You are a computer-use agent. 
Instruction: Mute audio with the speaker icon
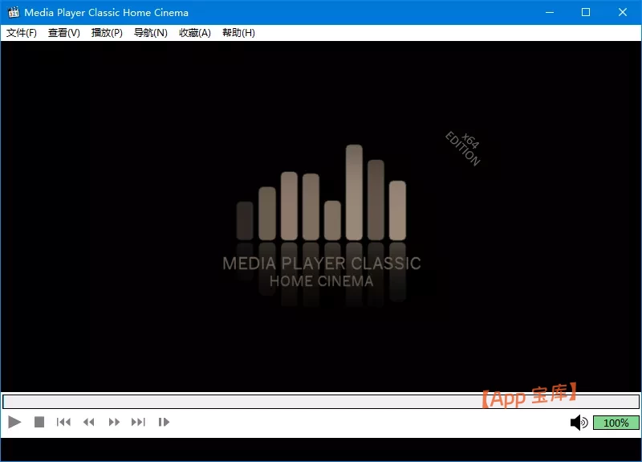(578, 423)
